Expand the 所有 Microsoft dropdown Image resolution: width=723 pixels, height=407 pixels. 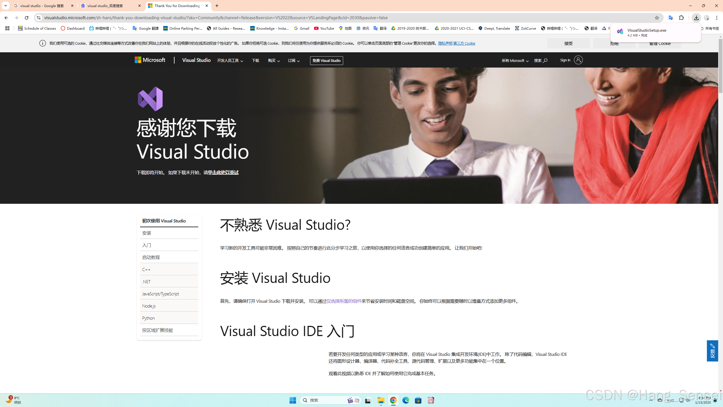coord(515,60)
